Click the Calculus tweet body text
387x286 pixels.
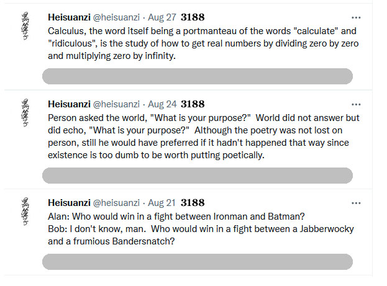coord(199,42)
